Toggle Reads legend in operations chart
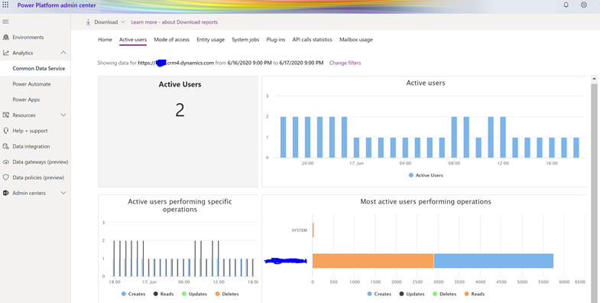The height and width of the screenshot is (303, 600). [x=164, y=294]
